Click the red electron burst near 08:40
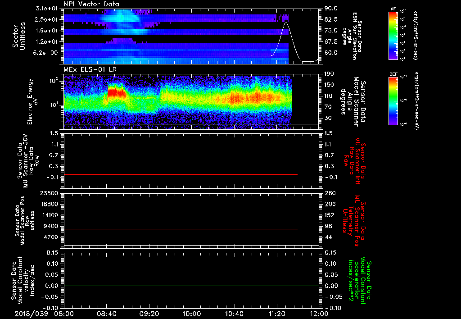461x319 pixels. pyautogui.click(x=116, y=92)
